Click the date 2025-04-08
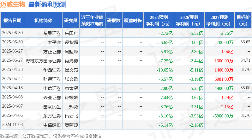252x139 pixels. 12,97
